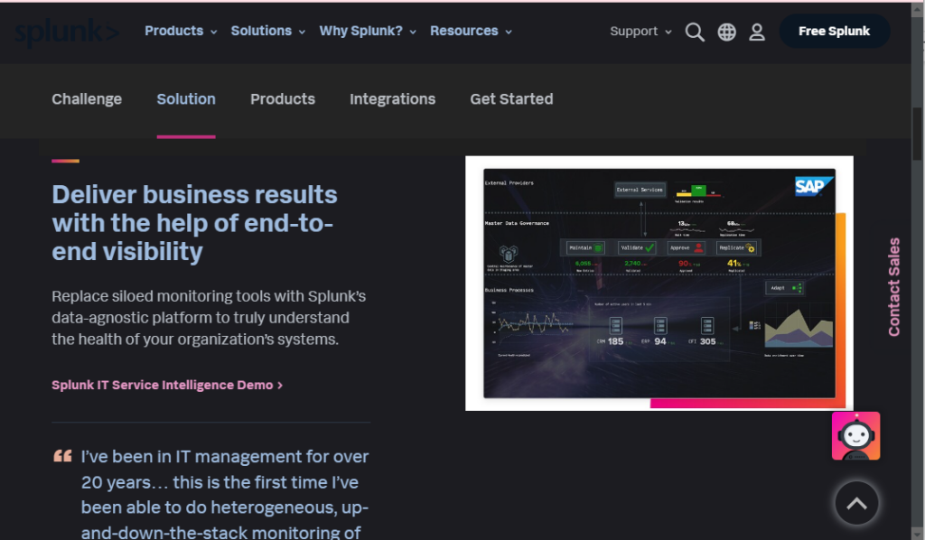
Task: Open the Get Started tab
Action: point(511,99)
